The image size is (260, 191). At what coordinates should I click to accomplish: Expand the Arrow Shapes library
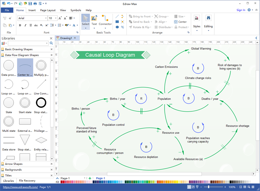13,164
